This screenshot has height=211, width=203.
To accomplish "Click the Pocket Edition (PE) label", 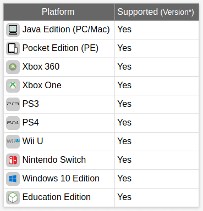I will (x=61, y=48).
